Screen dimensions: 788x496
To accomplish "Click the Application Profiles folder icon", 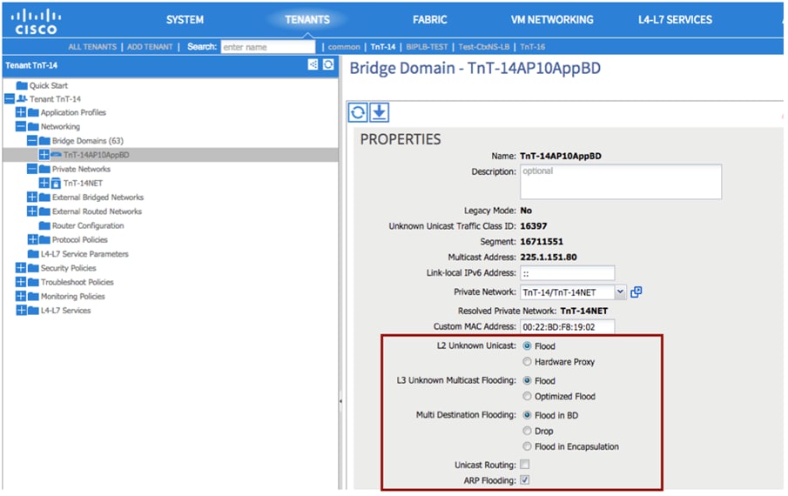I will (33, 112).
